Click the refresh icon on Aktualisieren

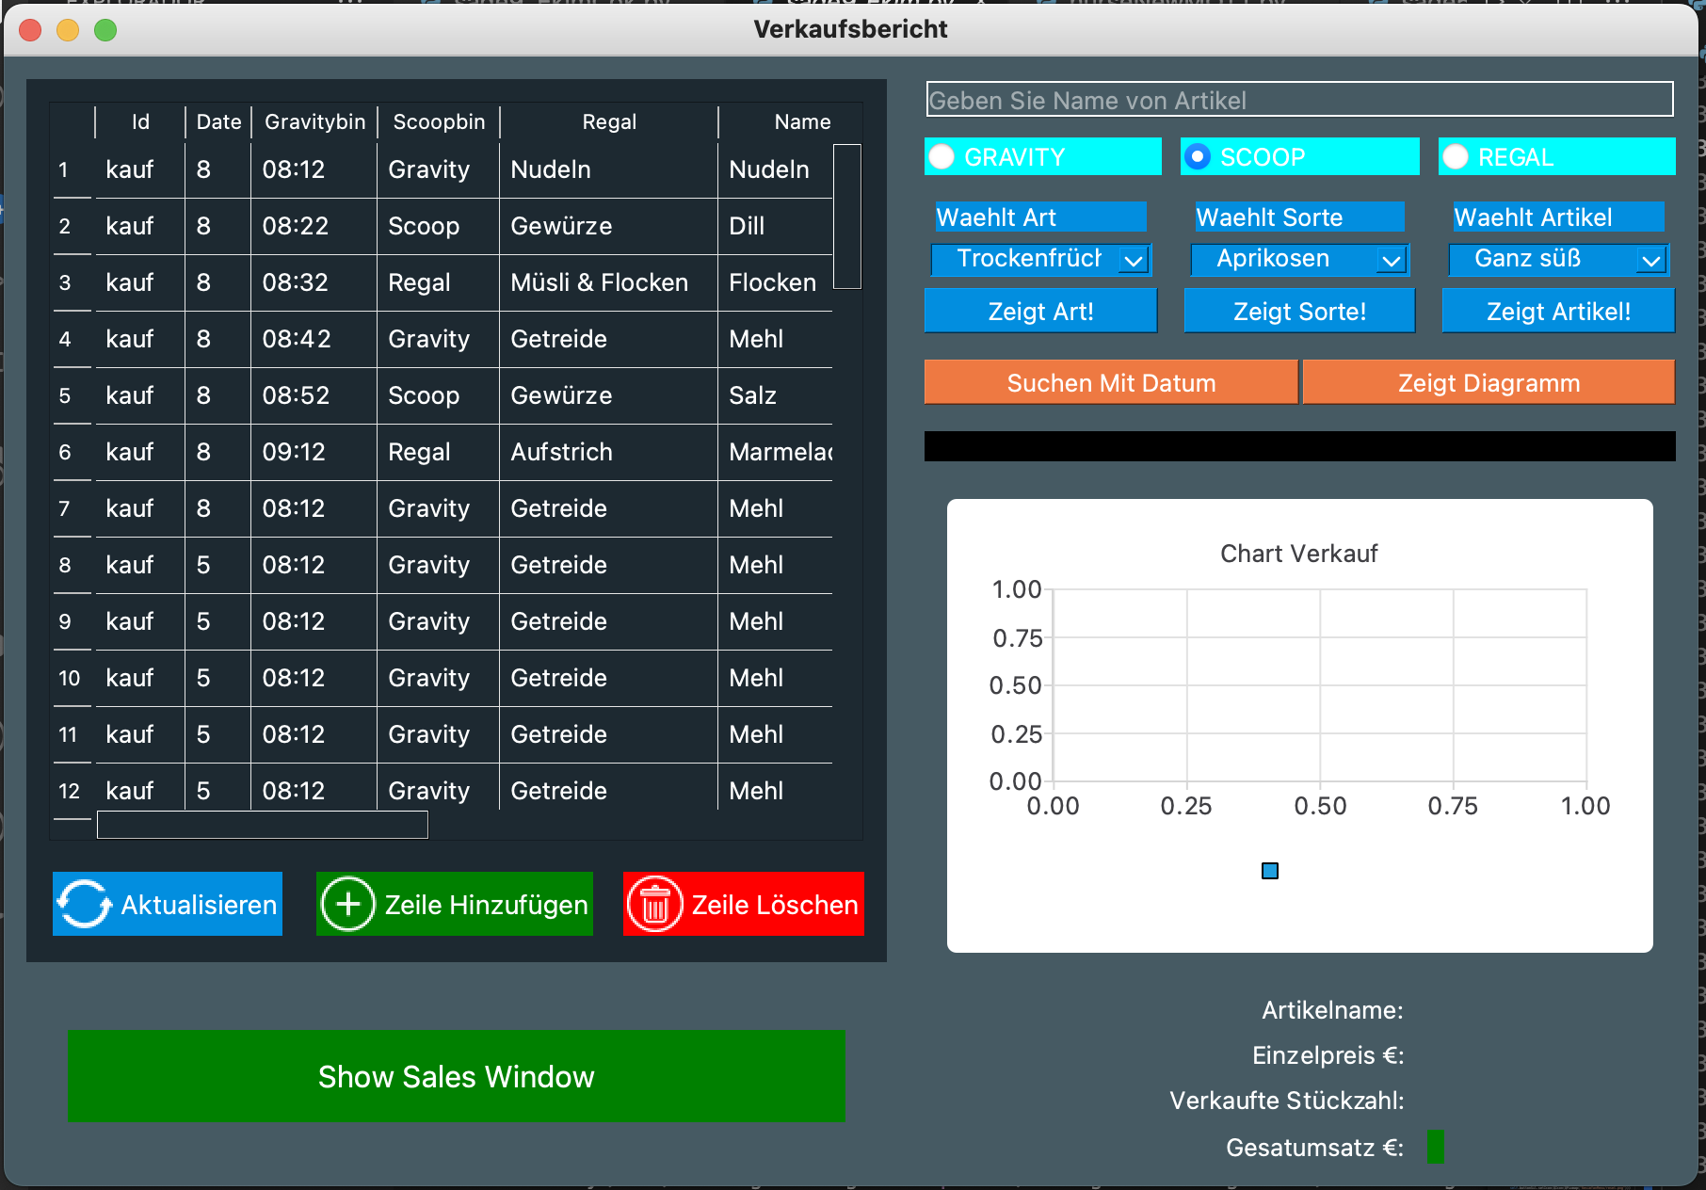click(85, 904)
